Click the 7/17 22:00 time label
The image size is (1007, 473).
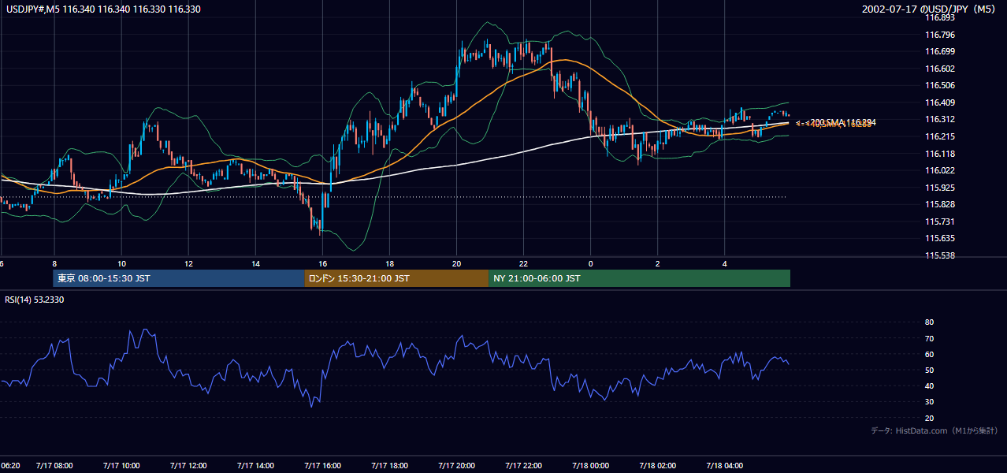click(523, 465)
